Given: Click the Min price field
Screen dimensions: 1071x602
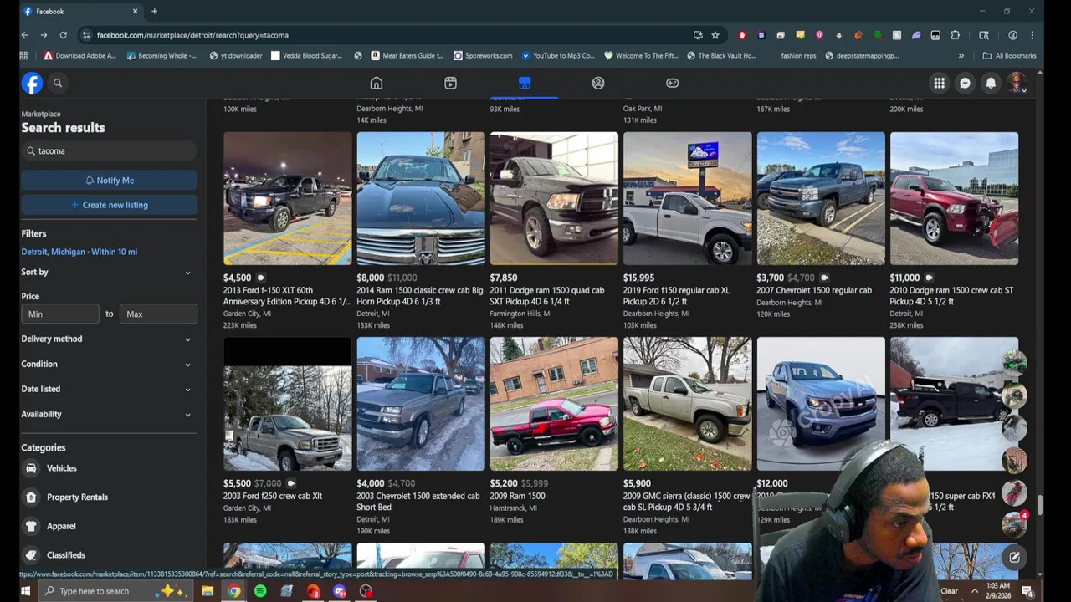Looking at the screenshot, I should point(60,314).
